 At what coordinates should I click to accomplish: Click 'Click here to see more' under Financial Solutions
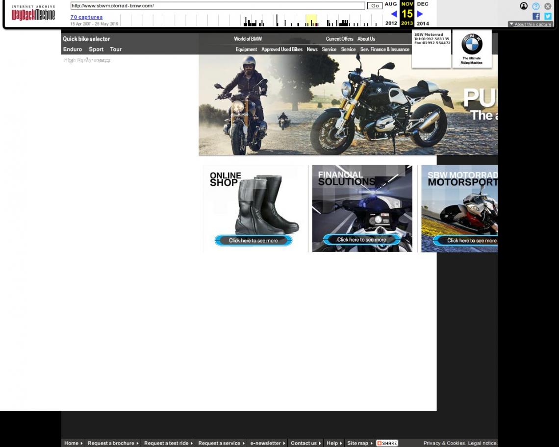click(362, 240)
